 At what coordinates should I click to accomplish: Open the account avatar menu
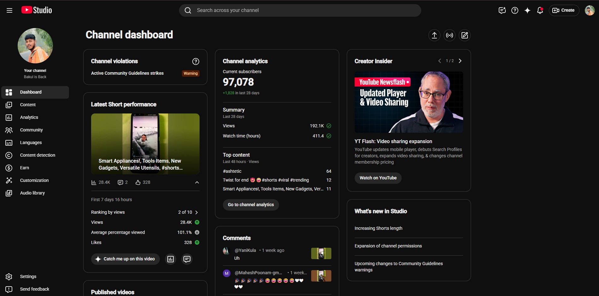[590, 10]
